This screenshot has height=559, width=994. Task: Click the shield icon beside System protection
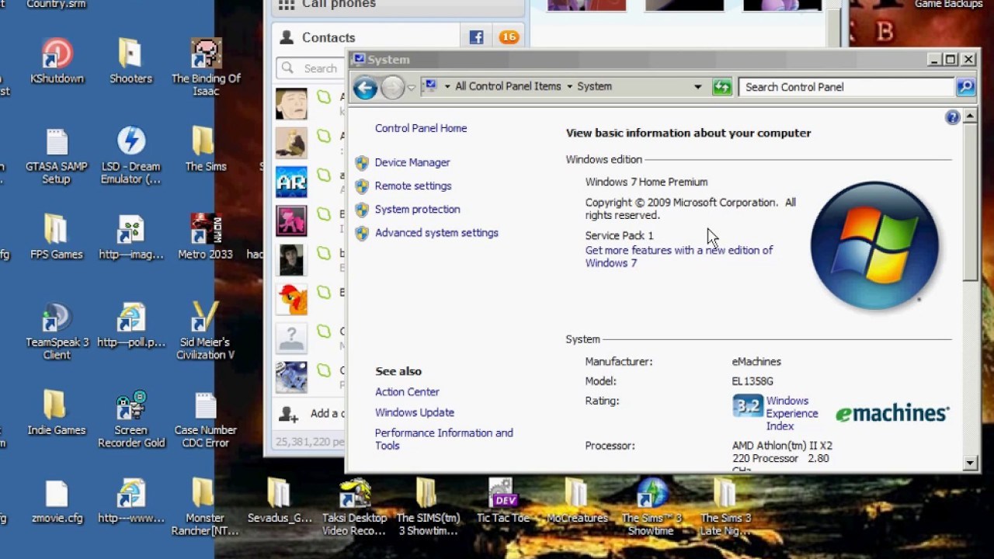[x=362, y=209]
